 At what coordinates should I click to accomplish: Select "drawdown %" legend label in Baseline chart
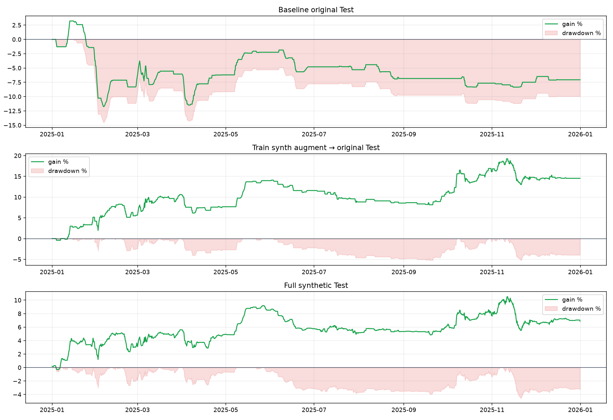tap(581, 33)
